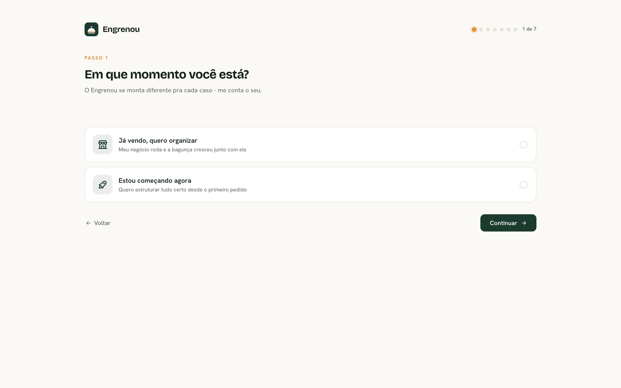Go back with the Voltar link
Viewport: 621px width, 388px height.
(x=98, y=223)
